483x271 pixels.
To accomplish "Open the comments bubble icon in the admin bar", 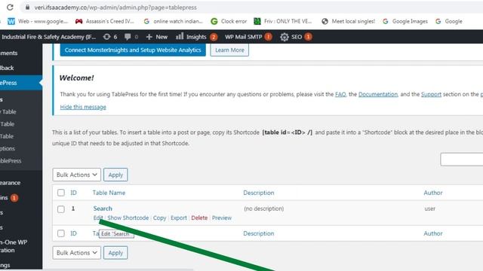I will click(x=128, y=37).
